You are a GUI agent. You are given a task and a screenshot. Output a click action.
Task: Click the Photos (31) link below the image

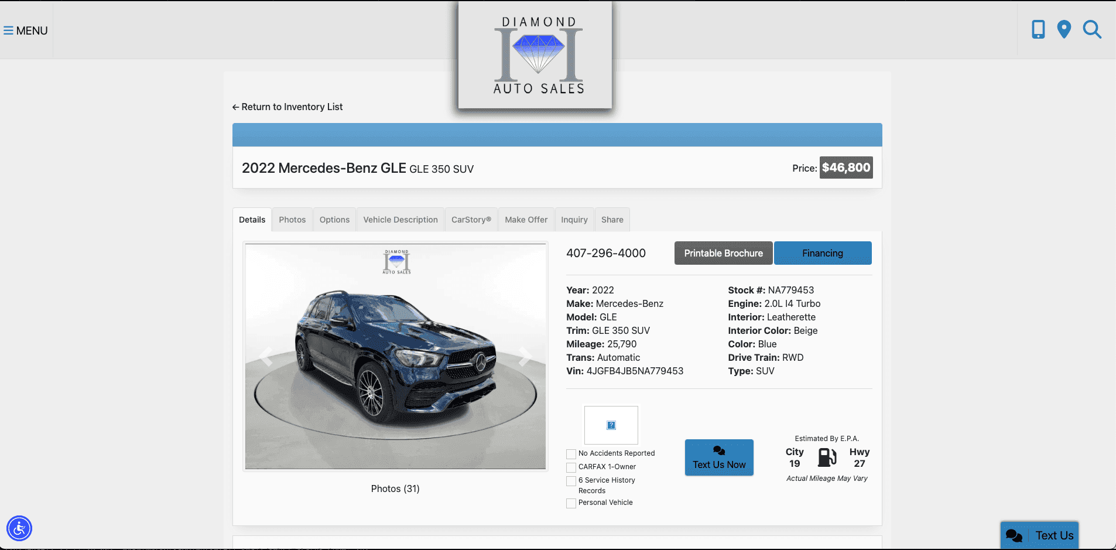pyautogui.click(x=395, y=488)
